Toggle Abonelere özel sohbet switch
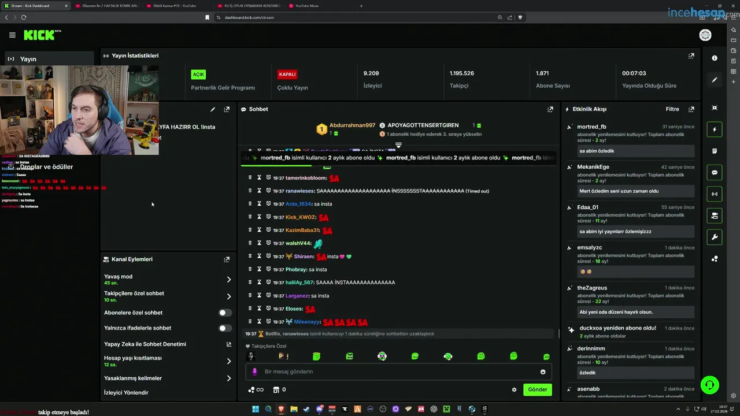 pyautogui.click(x=225, y=313)
